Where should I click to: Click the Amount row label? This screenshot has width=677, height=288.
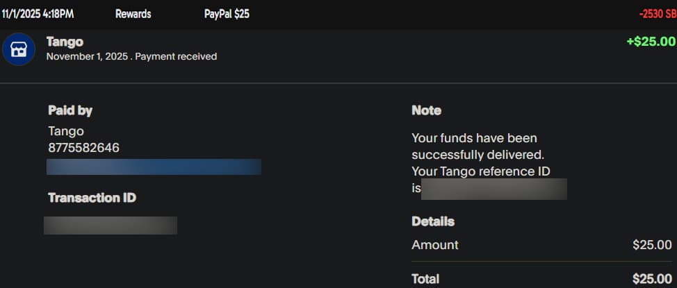pos(435,244)
